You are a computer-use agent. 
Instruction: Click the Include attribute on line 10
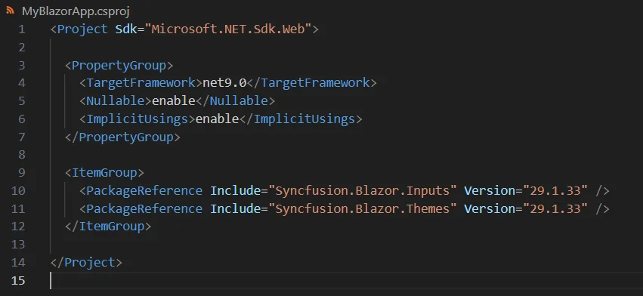tap(236, 190)
